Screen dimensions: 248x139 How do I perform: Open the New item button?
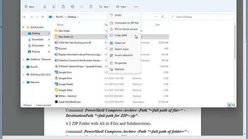click(x=30, y=7)
